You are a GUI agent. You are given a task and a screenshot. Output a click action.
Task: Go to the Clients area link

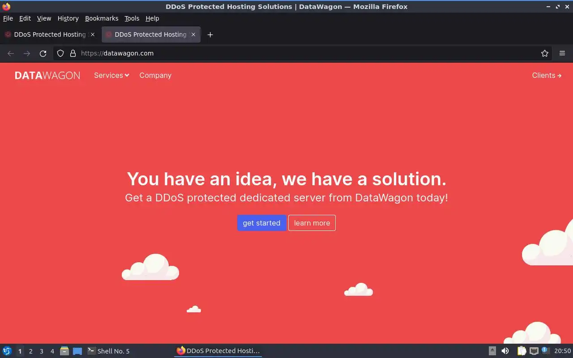tap(547, 75)
